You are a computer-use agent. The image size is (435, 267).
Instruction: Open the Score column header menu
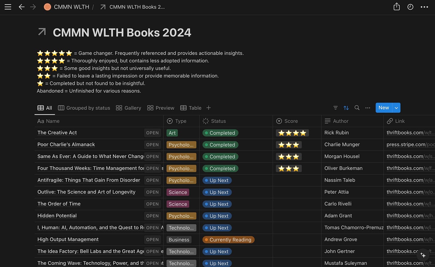(x=297, y=121)
